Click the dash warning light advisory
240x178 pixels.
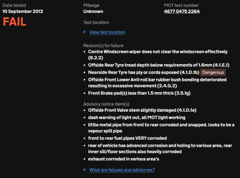137,117
